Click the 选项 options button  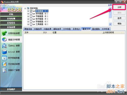coord(119,18)
